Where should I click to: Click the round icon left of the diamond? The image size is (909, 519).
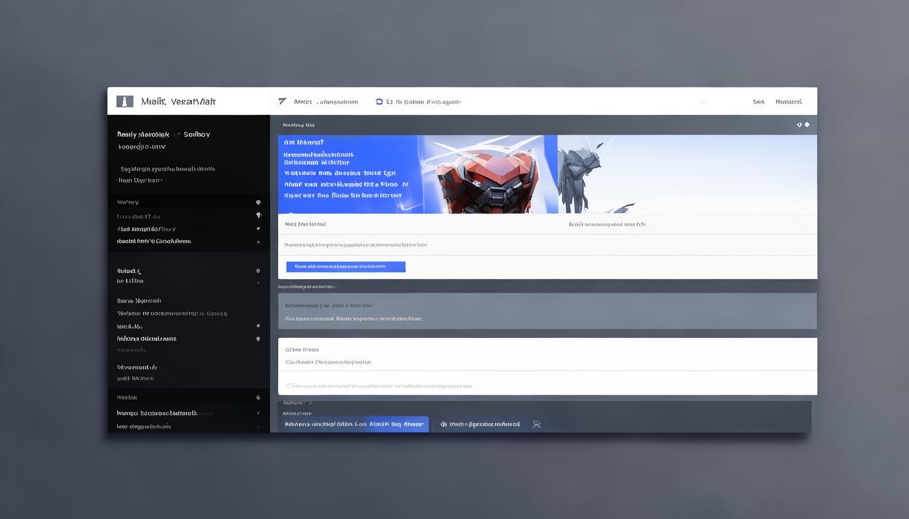pos(799,124)
